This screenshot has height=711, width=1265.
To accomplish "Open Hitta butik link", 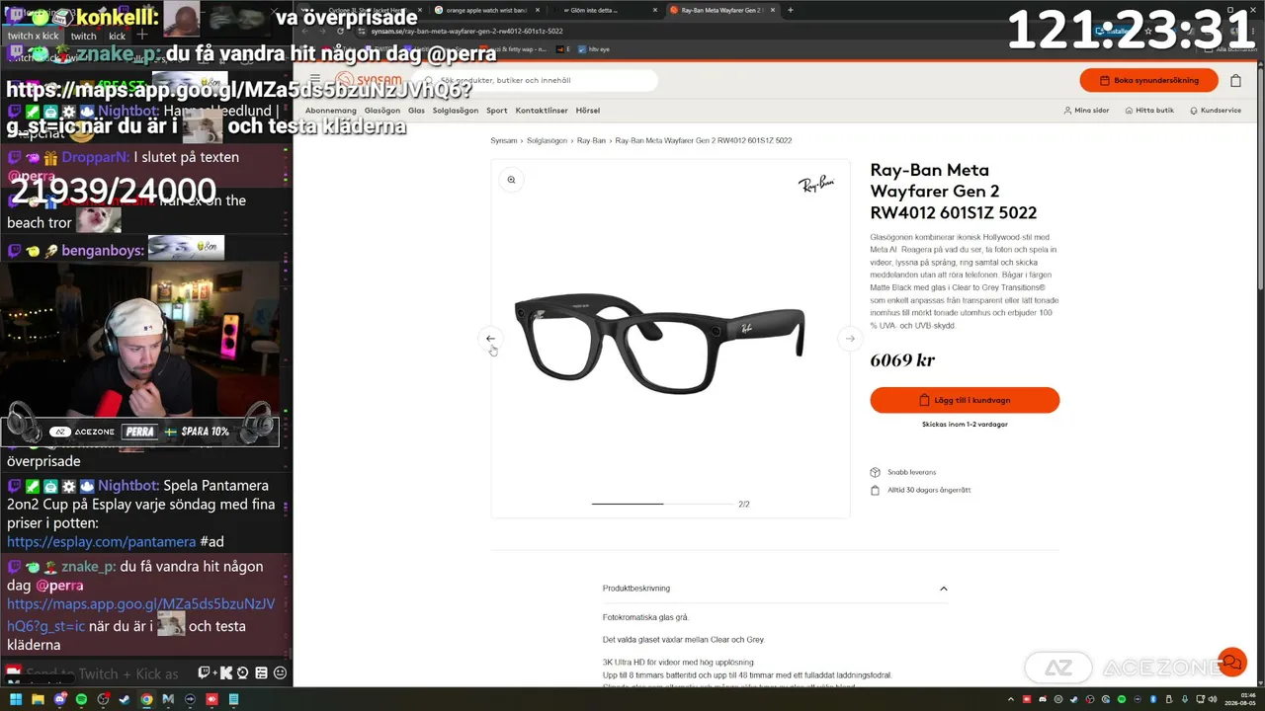I will click(1149, 111).
